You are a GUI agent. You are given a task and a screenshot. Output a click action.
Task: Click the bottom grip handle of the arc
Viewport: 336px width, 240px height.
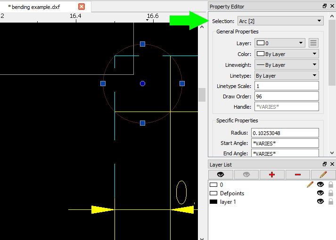click(x=142, y=123)
